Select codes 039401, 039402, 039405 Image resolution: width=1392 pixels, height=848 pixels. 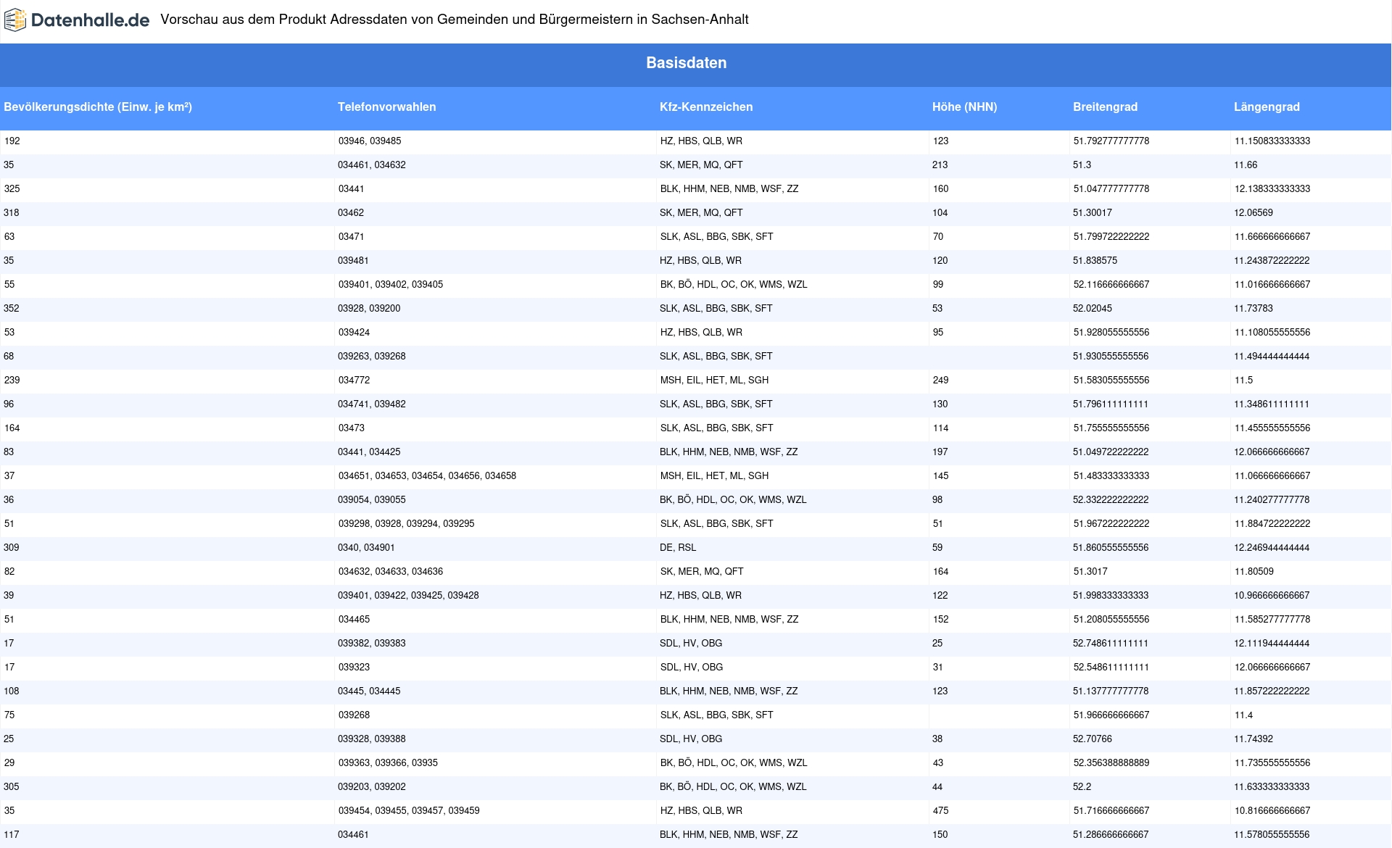pyautogui.click(x=391, y=285)
